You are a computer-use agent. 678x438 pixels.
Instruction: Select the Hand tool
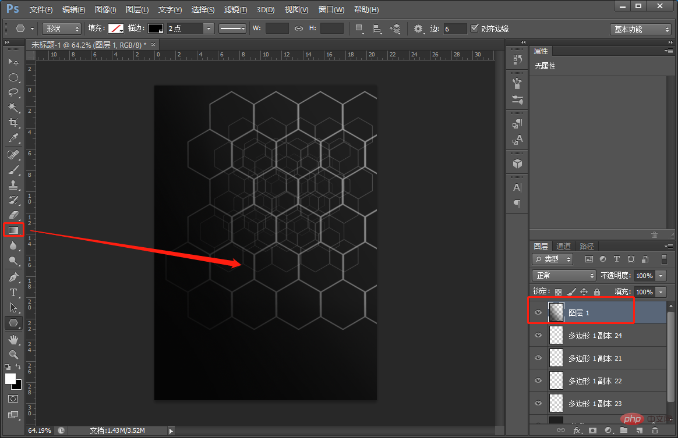(13, 339)
